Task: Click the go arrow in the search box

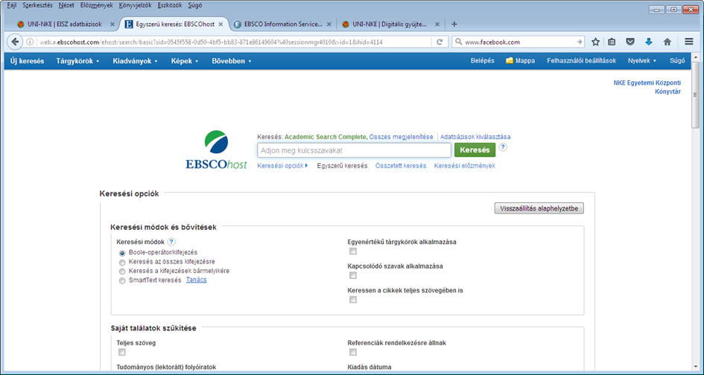Action: coord(580,42)
